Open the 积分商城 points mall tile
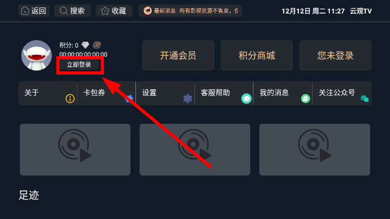Screen dimensions: 390x219 click(x=257, y=55)
